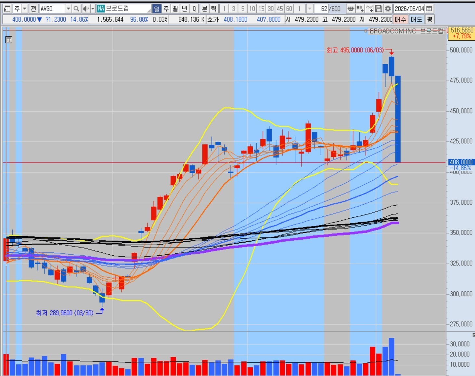Click the price change 71.2300 value

click(56, 19)
